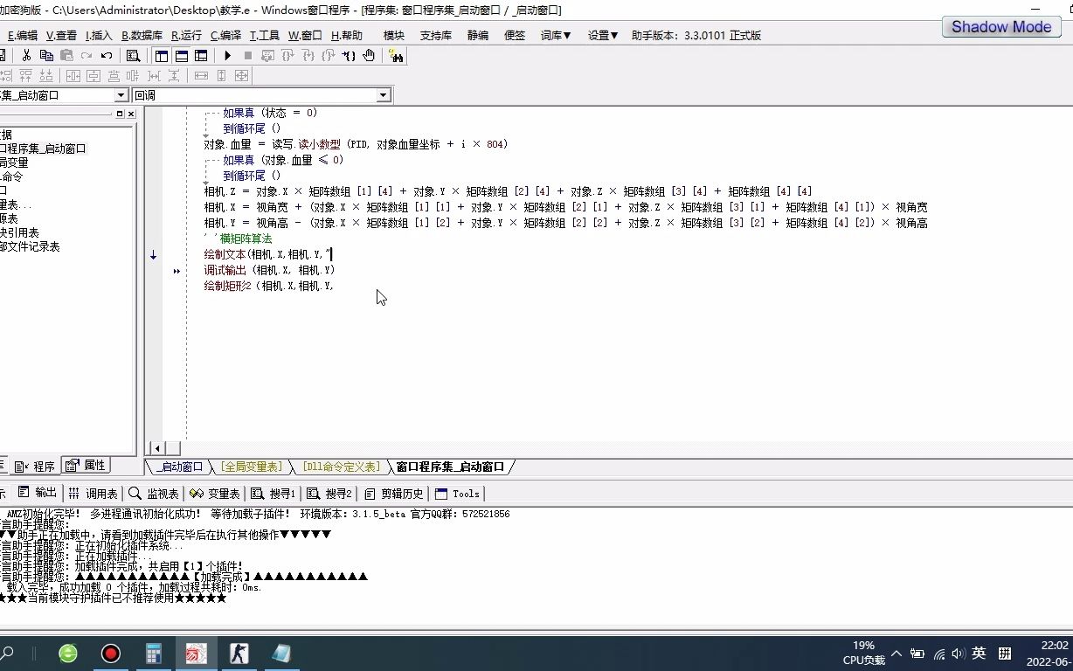Toggle the bottom status panel layout icon
1073x671 pixels.
181,55
